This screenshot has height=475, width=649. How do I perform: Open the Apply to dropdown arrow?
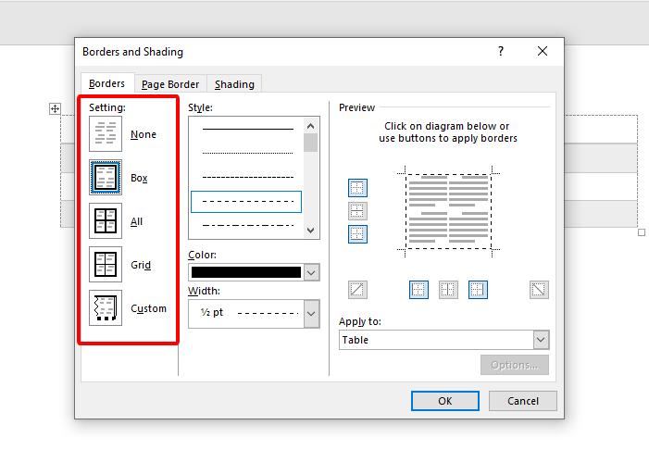pyautogui.click(x=541, y=340)
